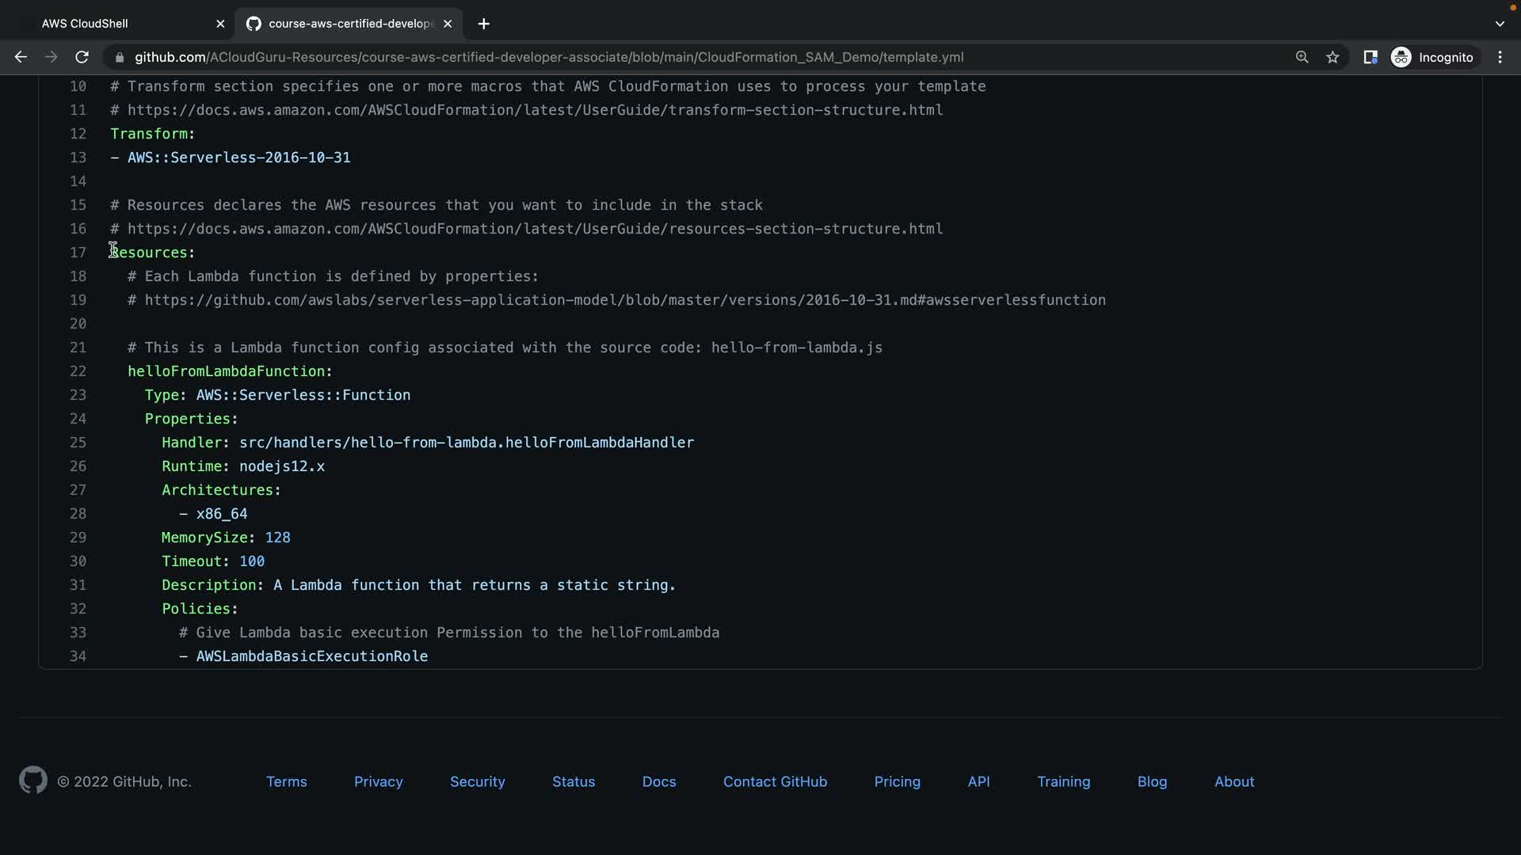This screenshot has width=1521, height=855.
Task: Close the GitHub course tab
Action: point(448,24)
